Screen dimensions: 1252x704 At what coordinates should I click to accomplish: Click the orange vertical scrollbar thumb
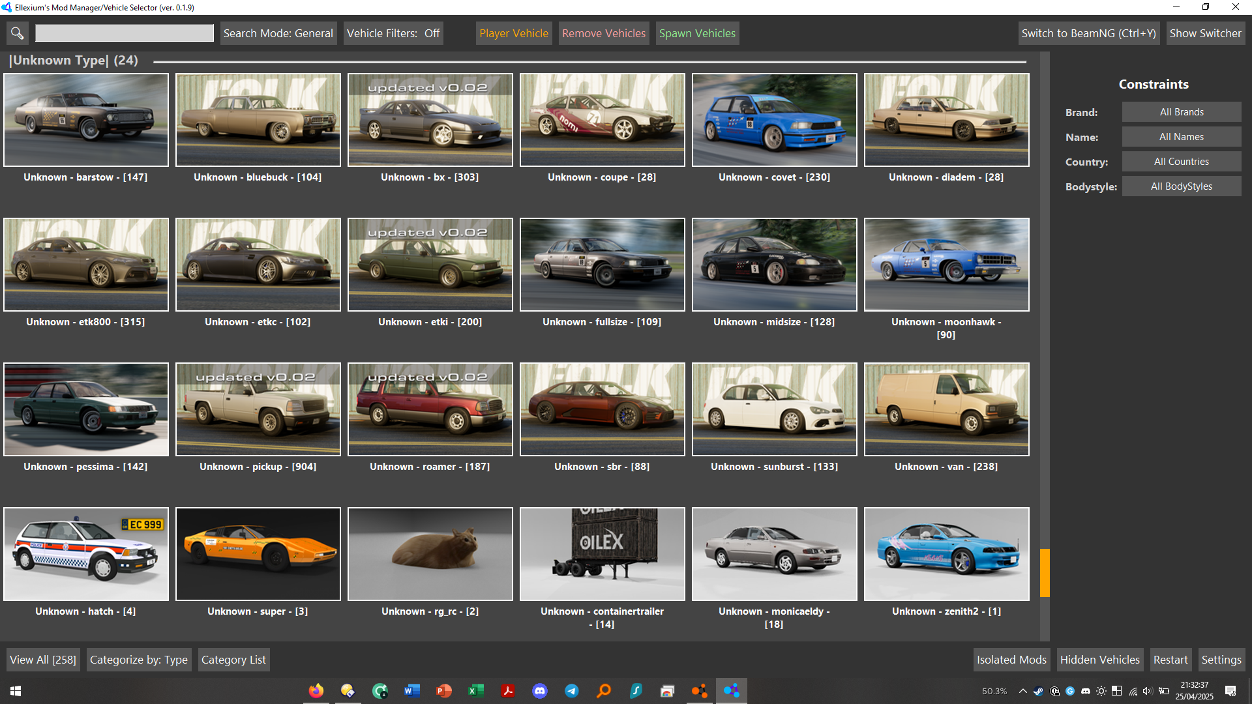[x=1045, y=573]
